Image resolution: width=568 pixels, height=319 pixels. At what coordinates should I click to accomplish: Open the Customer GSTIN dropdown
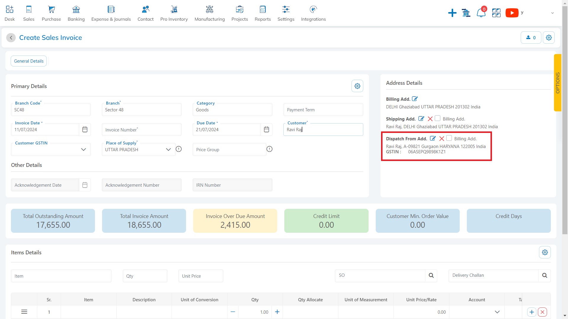(83, 149)
